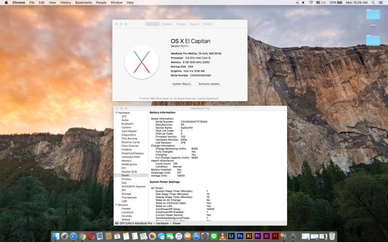Image resolution: width=388 pixels, height=242 pixels.
Task: Click the Software Update button
Action: (x=210, y=84)
